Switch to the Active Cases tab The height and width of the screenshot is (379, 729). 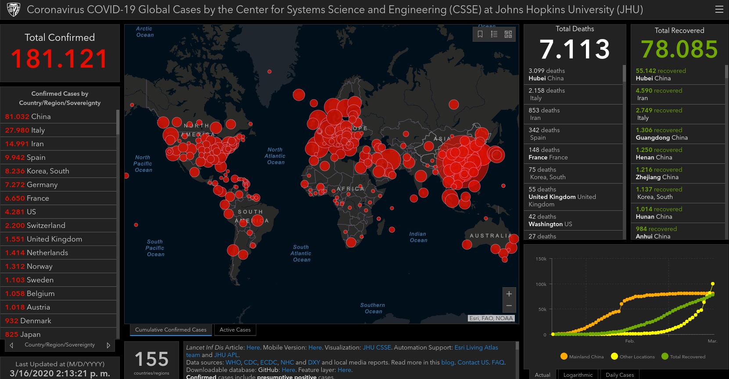tap(235, 330)
